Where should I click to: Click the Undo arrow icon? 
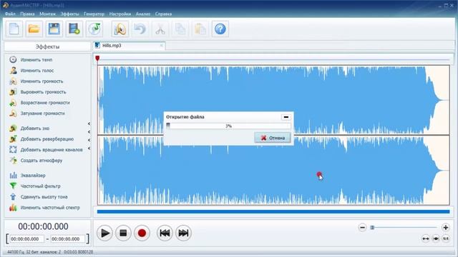(x=140, y=29)
